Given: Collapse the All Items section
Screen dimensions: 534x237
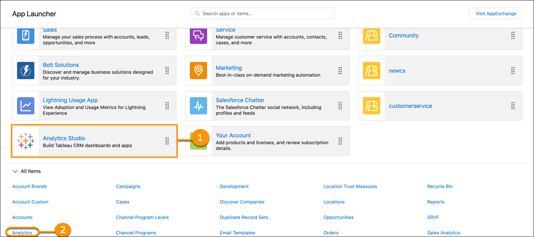Looking at the screenshot, I should coord(15,172).
